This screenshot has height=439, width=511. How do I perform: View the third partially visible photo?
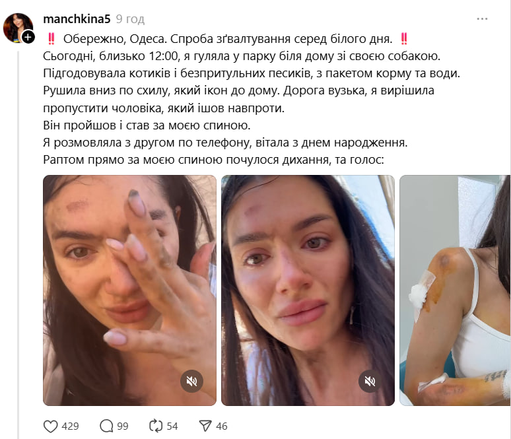click(455, 290)
